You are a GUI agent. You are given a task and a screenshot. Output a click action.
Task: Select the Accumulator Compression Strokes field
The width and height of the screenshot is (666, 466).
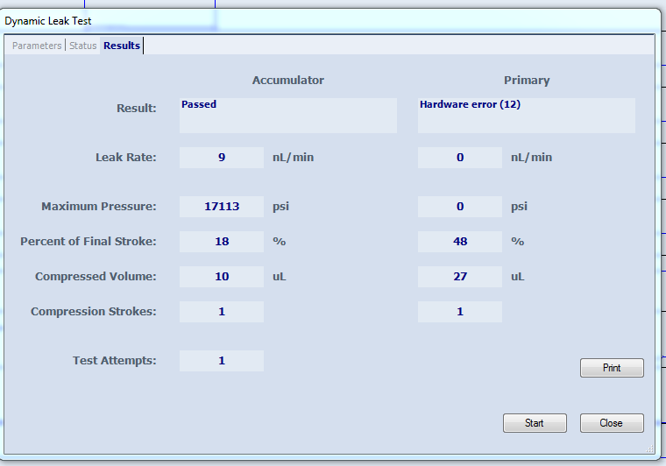(222, 312)
